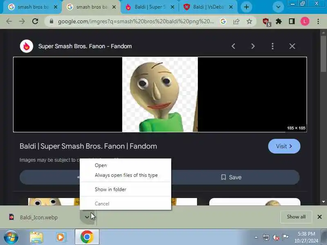
Task: Show hidden system tray icons
Action: point(256,237)
